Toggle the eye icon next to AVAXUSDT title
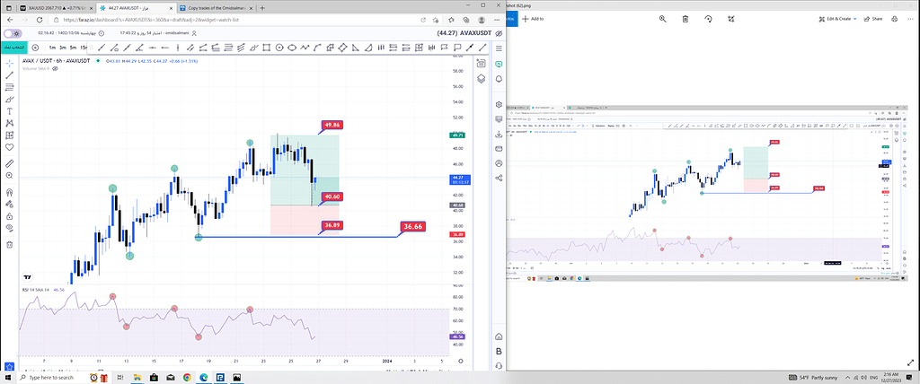 tap(500, 34)
